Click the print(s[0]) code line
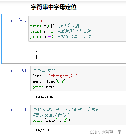 [x=55, y=26]
